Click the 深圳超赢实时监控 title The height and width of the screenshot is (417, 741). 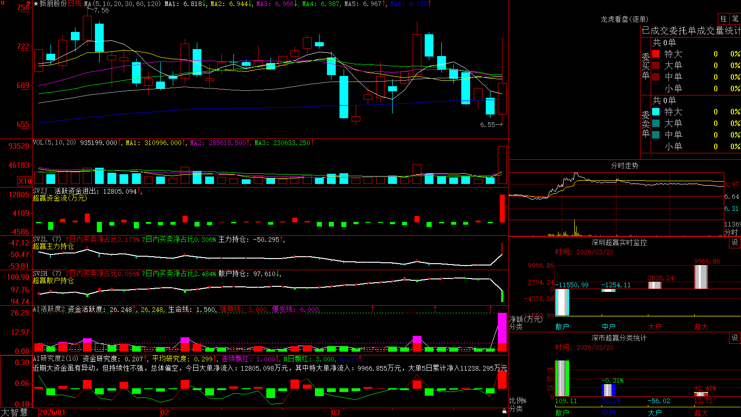(x=619, y=242)
